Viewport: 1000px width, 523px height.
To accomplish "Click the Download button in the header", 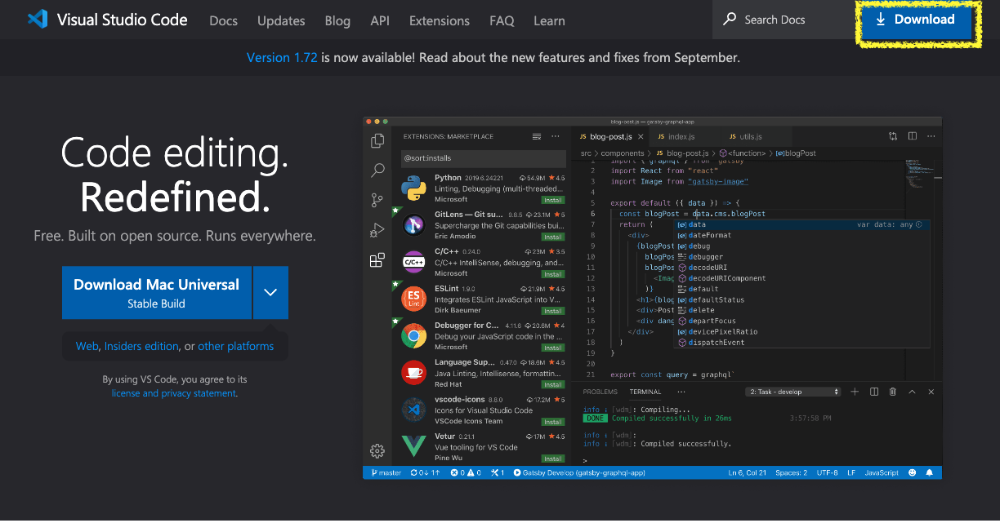I will [915, 20].
